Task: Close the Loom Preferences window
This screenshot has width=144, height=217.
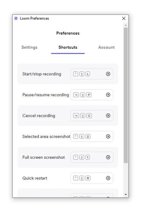Action: click(x=124, y=18)
